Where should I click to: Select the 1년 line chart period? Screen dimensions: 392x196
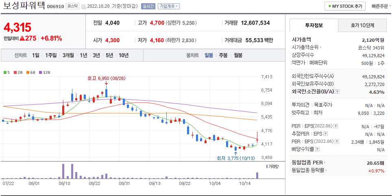pos(83,55)
